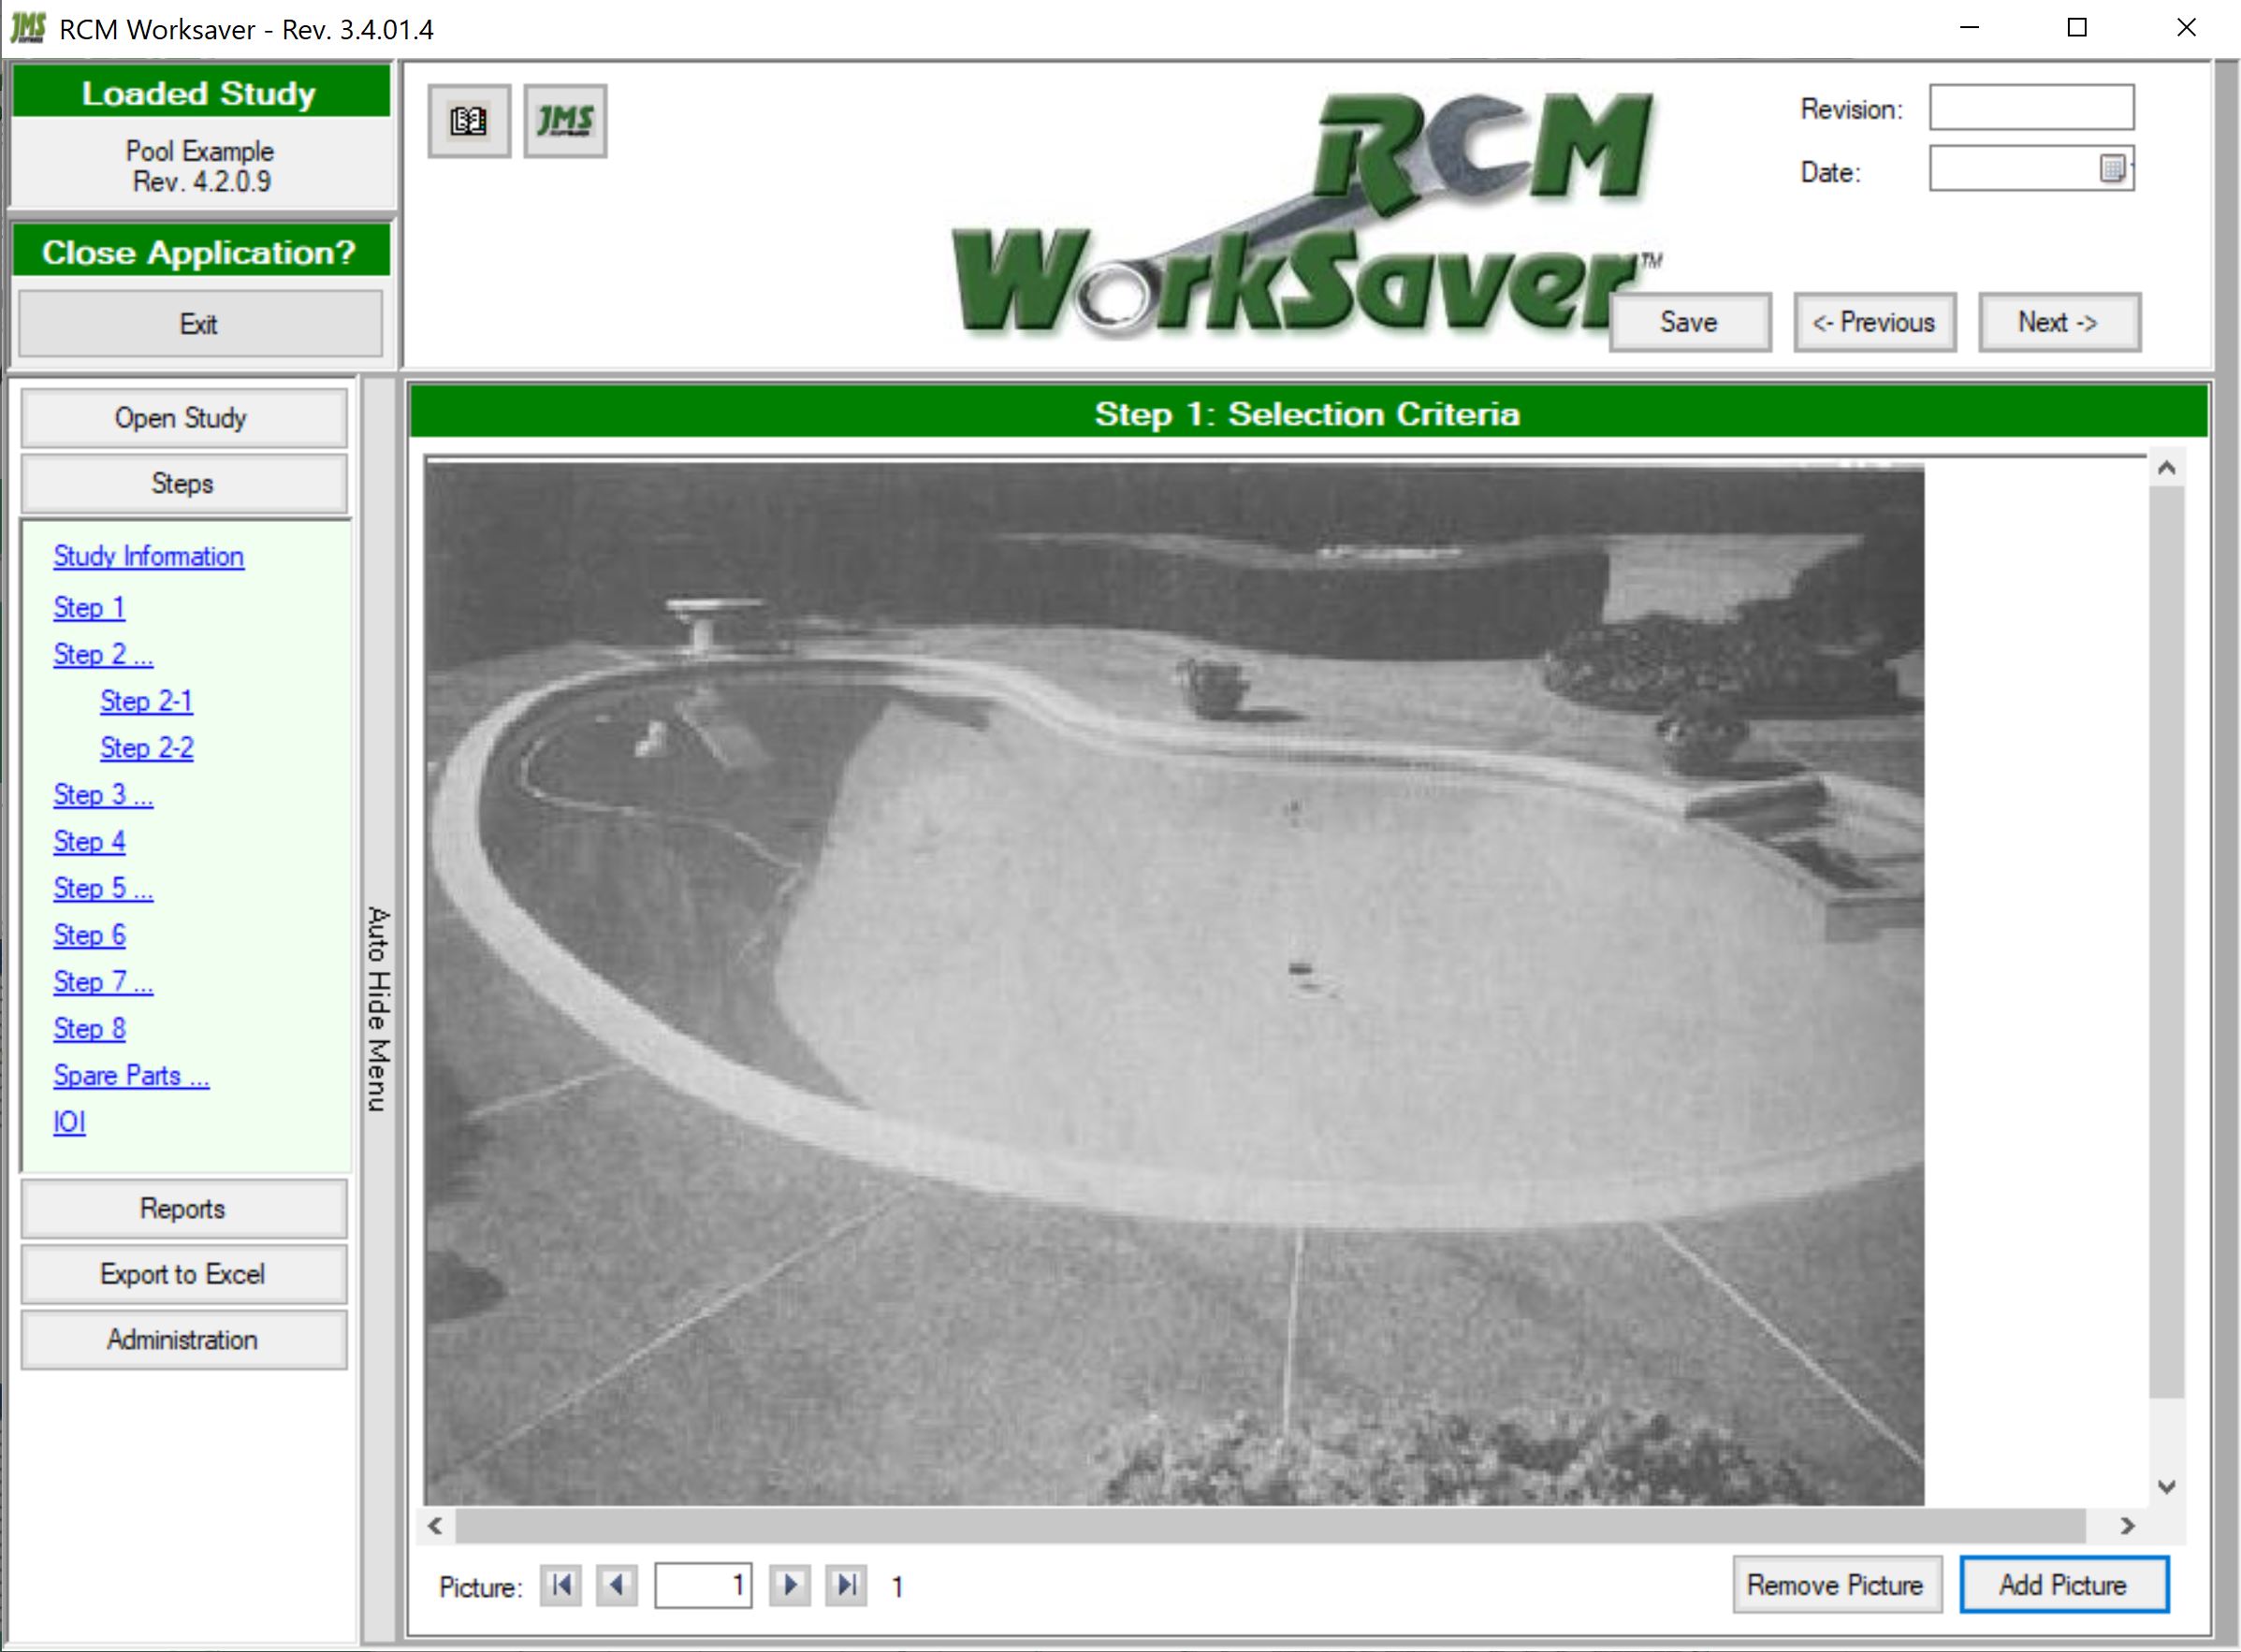Open the Study Information link

click(147, 556)
